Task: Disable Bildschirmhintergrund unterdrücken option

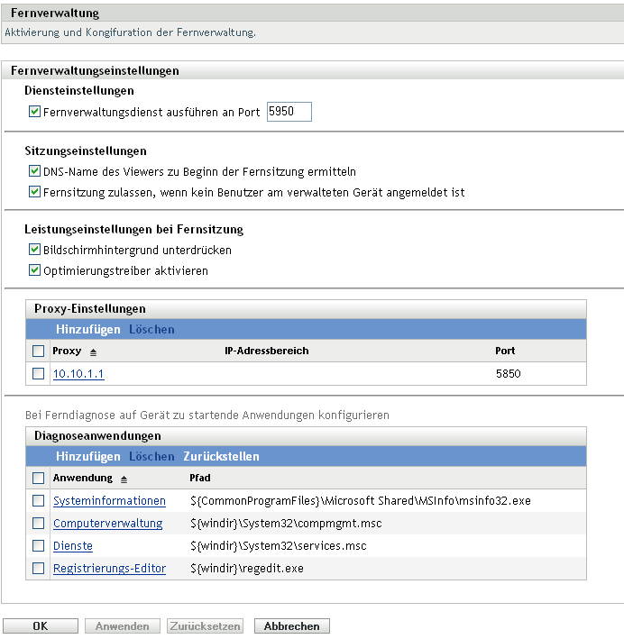Action: coord(35,250)
